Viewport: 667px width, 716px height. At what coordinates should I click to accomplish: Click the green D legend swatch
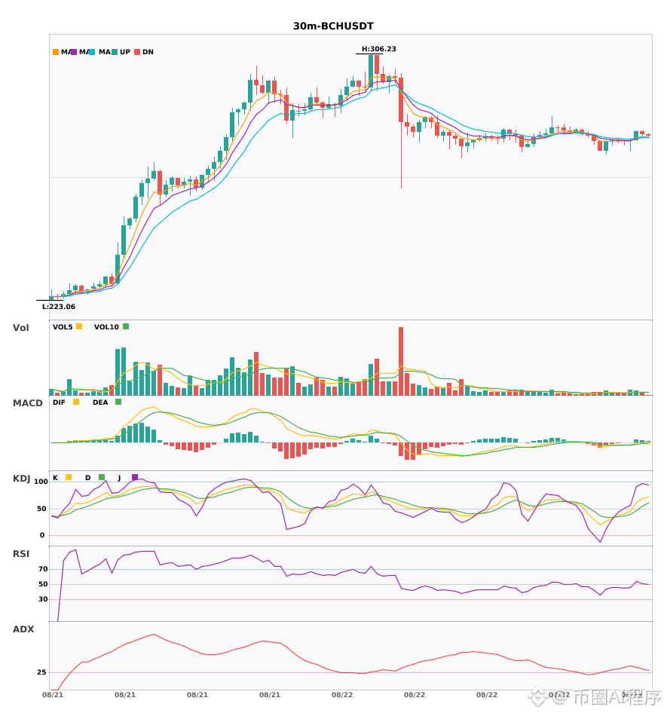coord(102,477)
